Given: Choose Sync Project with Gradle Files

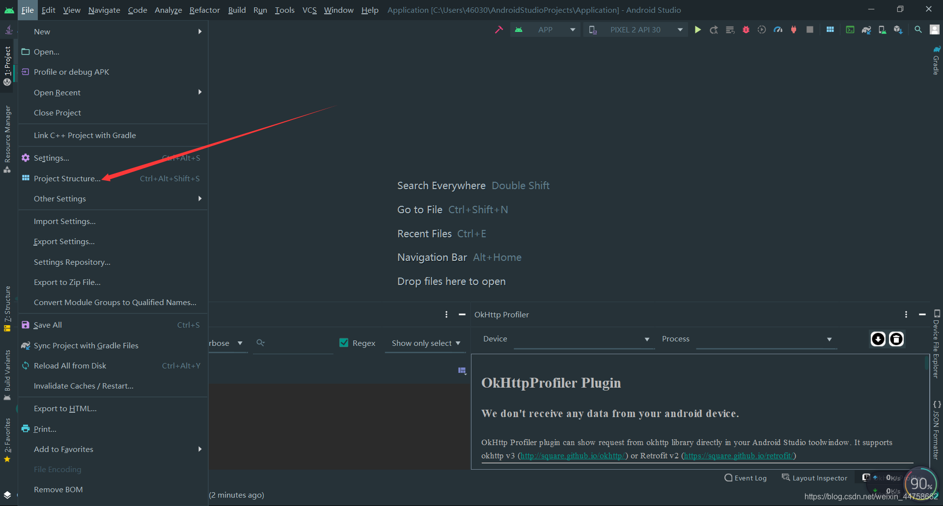Looking at the screenshot, I should tap(113, 345).
